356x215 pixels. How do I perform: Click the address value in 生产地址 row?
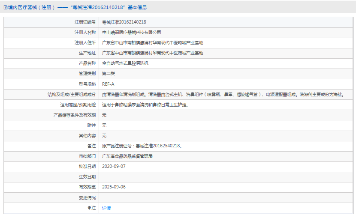[x=152, y=53]
